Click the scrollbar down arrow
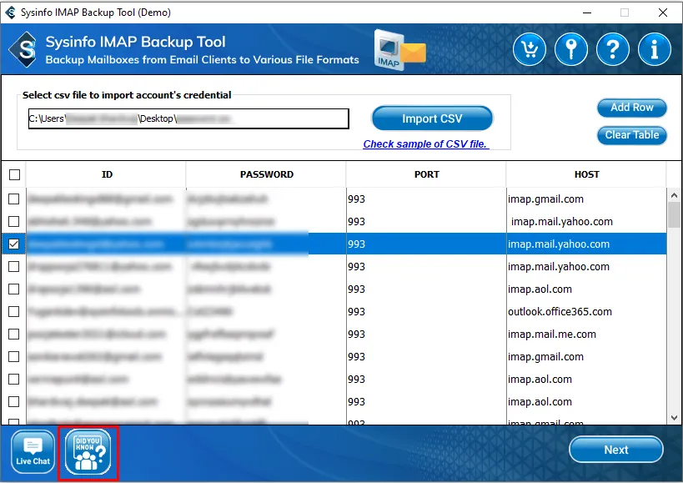The height and width of the screenshot is (483, 683). click(x=674, y=416)
